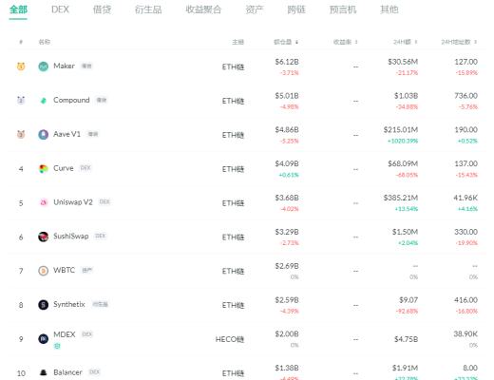Screen dimensions: 494x380
Task: Click the HECO链 chain cell for MDEX
Action: pos(230,339)
